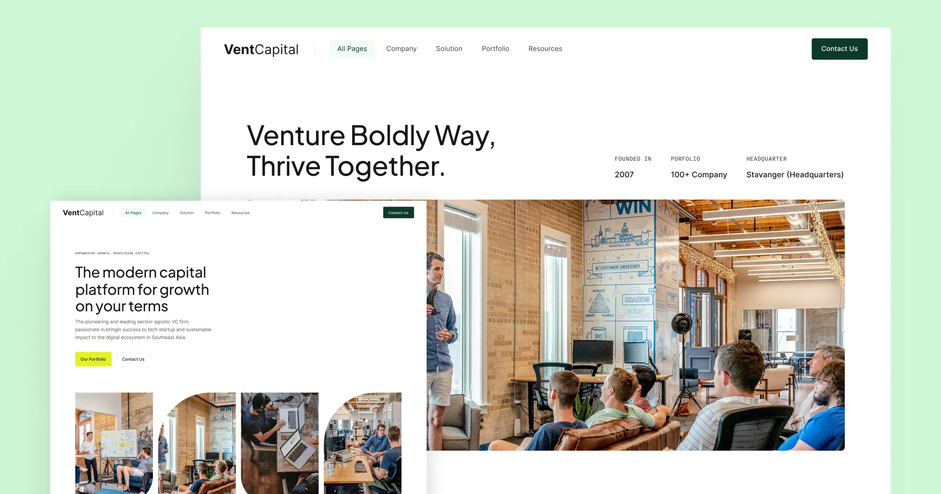Click the large VentCapital logo
Screen dimensions: 941x494
pyautogui.click(x=261, y=49)
